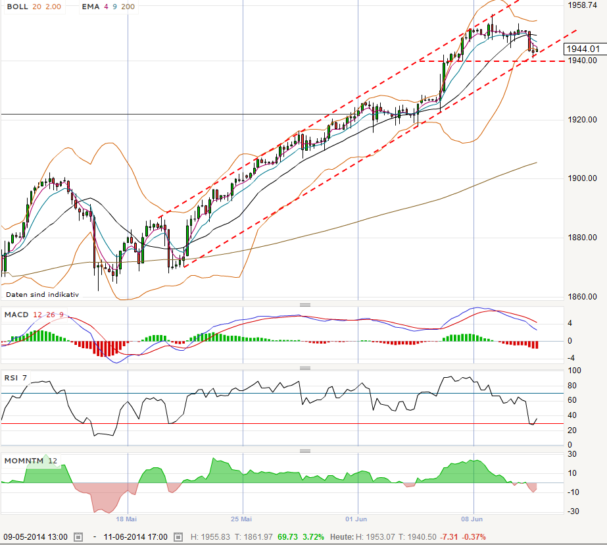Click the Daten sind indikativ notice

pos(42,294)
